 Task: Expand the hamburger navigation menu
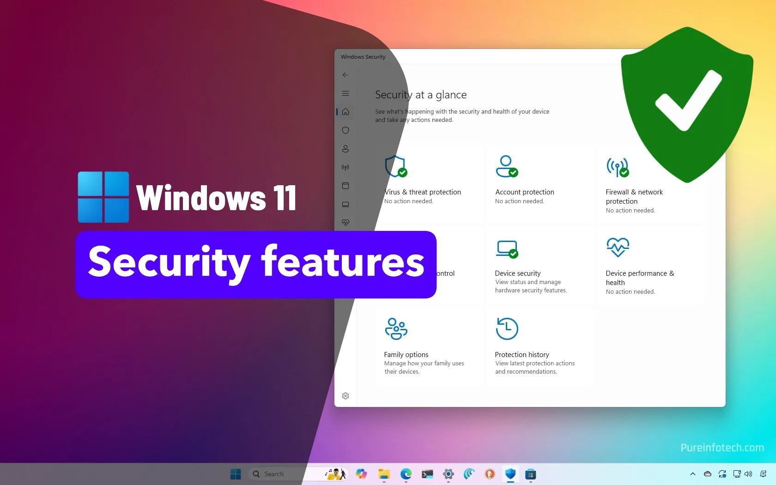(345, 93)
